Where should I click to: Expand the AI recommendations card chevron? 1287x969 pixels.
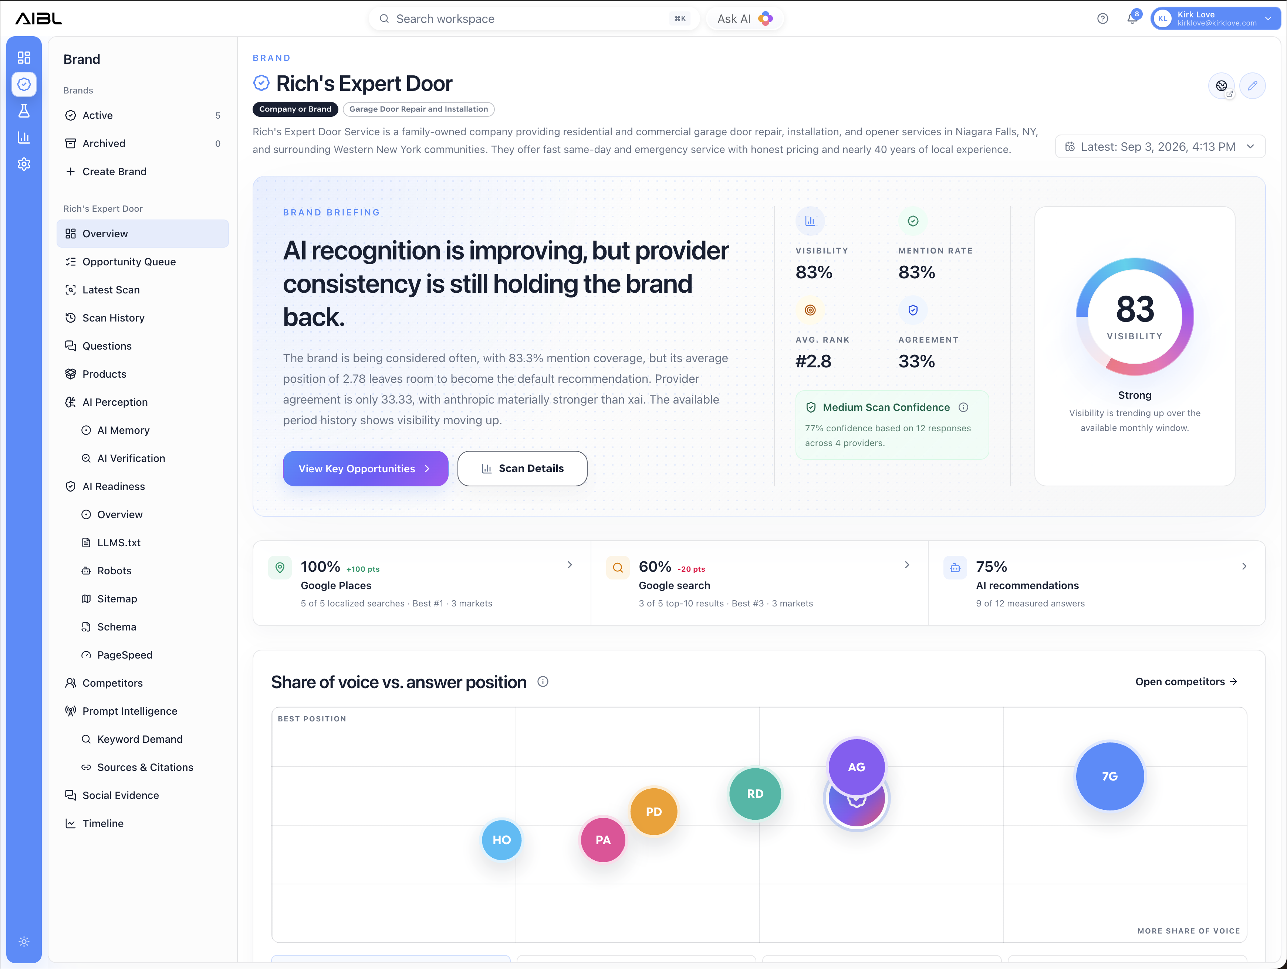pyautogui.click(x=1244, y=565)
